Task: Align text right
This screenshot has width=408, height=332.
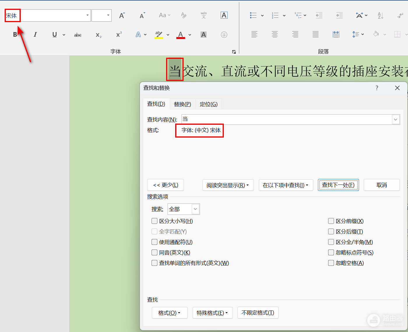Action: tap(295, 34)
